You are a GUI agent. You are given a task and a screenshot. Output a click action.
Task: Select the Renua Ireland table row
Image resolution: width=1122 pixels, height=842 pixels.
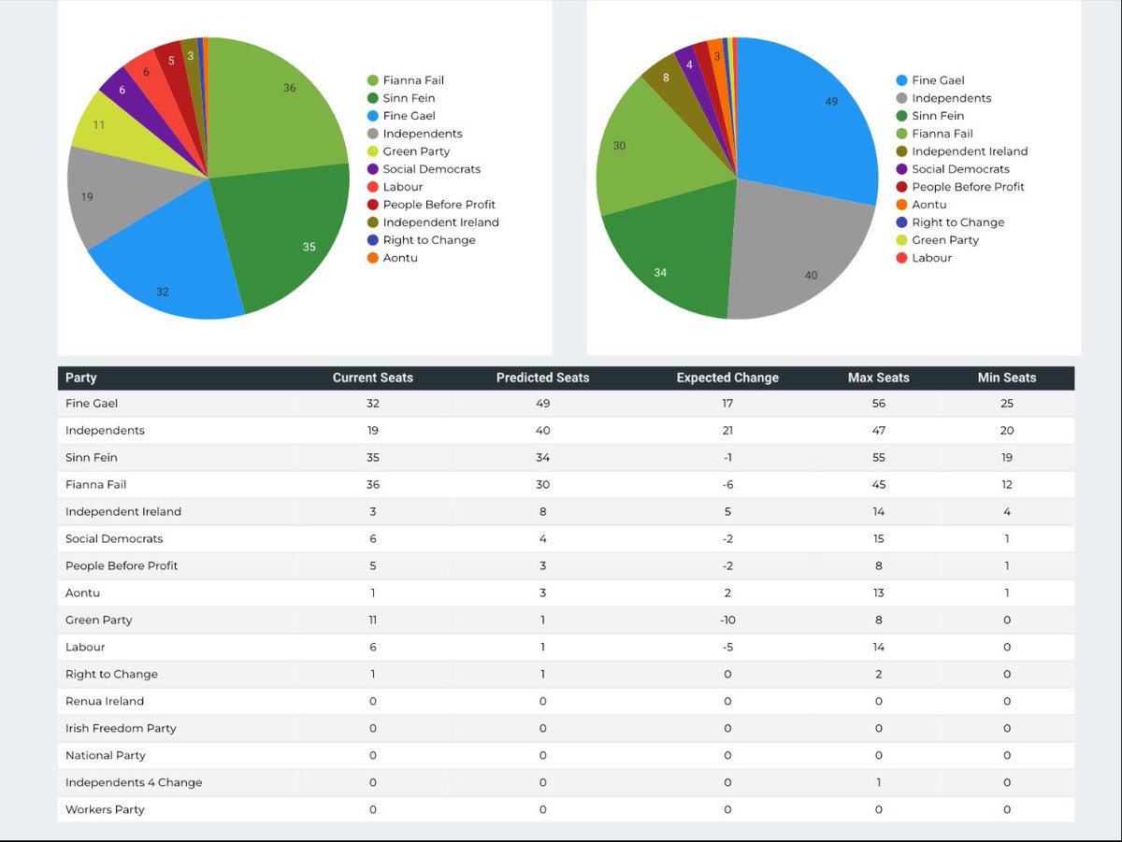[566, 701]
